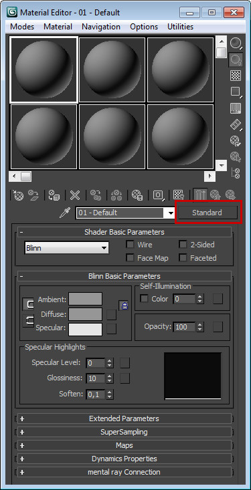Click Go Forward to Sibling icon
Image resolution: width=251 pixels, height=490 pixels.
pyautogui.click(x=230, y=195)
